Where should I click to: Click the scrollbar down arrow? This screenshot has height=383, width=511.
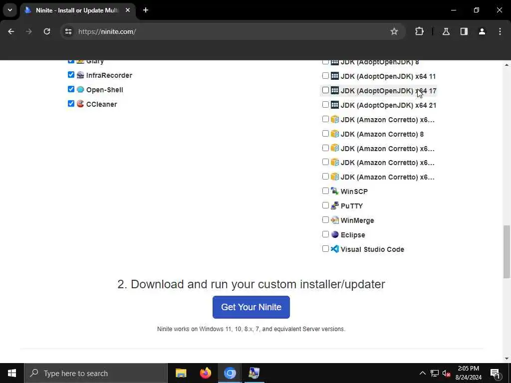(507, 359)
